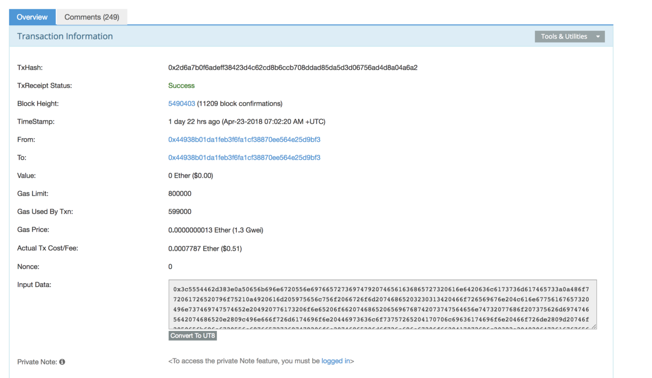Click the 'TimeStamp:' label

click(36, 121)
